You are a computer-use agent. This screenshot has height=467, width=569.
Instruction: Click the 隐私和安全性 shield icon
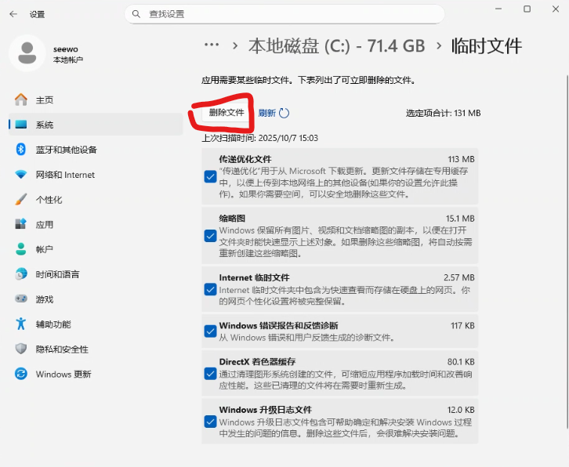[x=21, y=349]
